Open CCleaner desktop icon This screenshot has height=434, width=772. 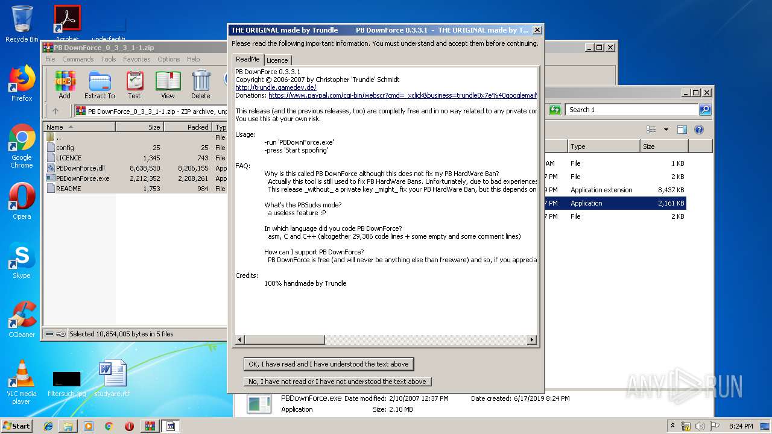(x=22, y=319)
